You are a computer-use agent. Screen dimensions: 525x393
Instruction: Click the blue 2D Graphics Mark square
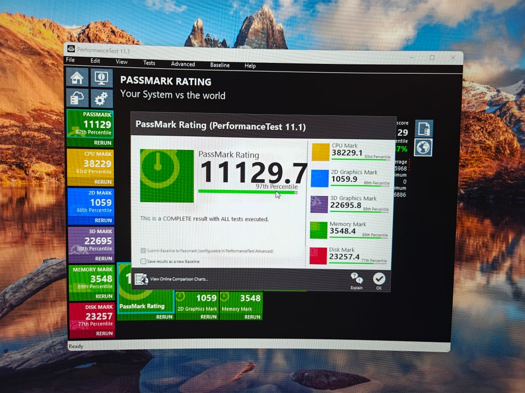[x=319, y=178]
